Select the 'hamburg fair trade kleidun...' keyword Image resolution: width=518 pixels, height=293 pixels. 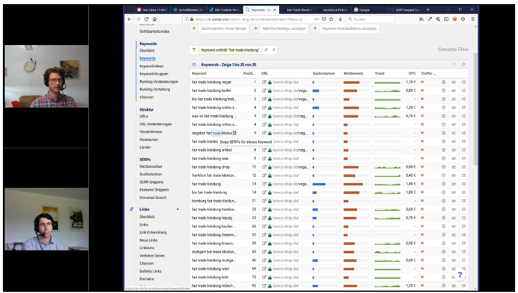tap(214, 201)
